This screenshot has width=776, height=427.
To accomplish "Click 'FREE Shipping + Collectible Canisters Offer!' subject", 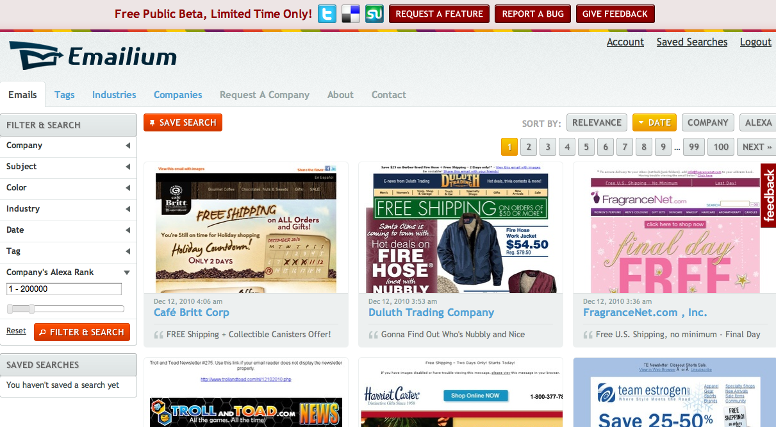I will (249, 334).
